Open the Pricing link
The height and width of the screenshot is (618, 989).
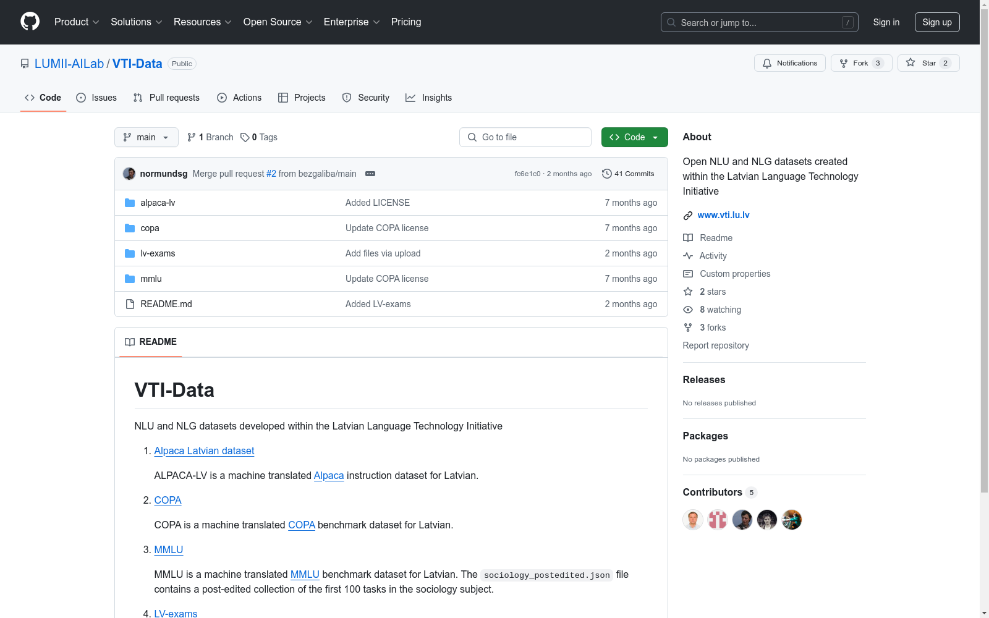pos(406,22)
